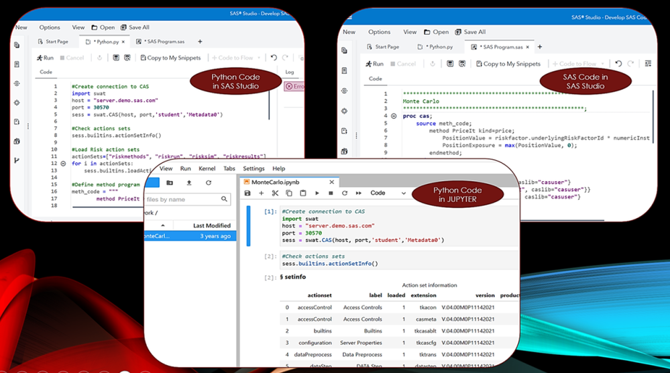Open the Code cell type dropdown
The image size is (670, 373).
[x=388, y=193]
